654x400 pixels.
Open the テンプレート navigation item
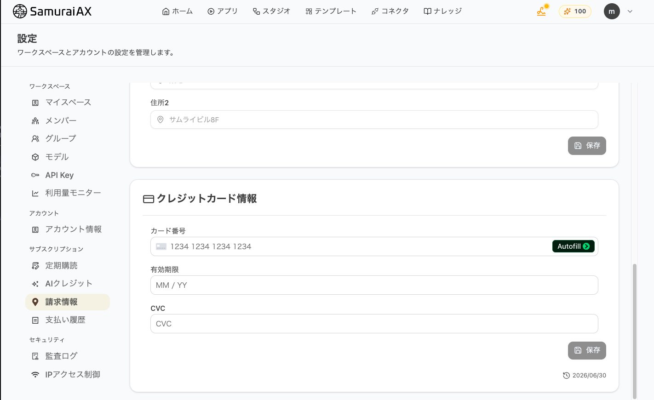(331, 11)
